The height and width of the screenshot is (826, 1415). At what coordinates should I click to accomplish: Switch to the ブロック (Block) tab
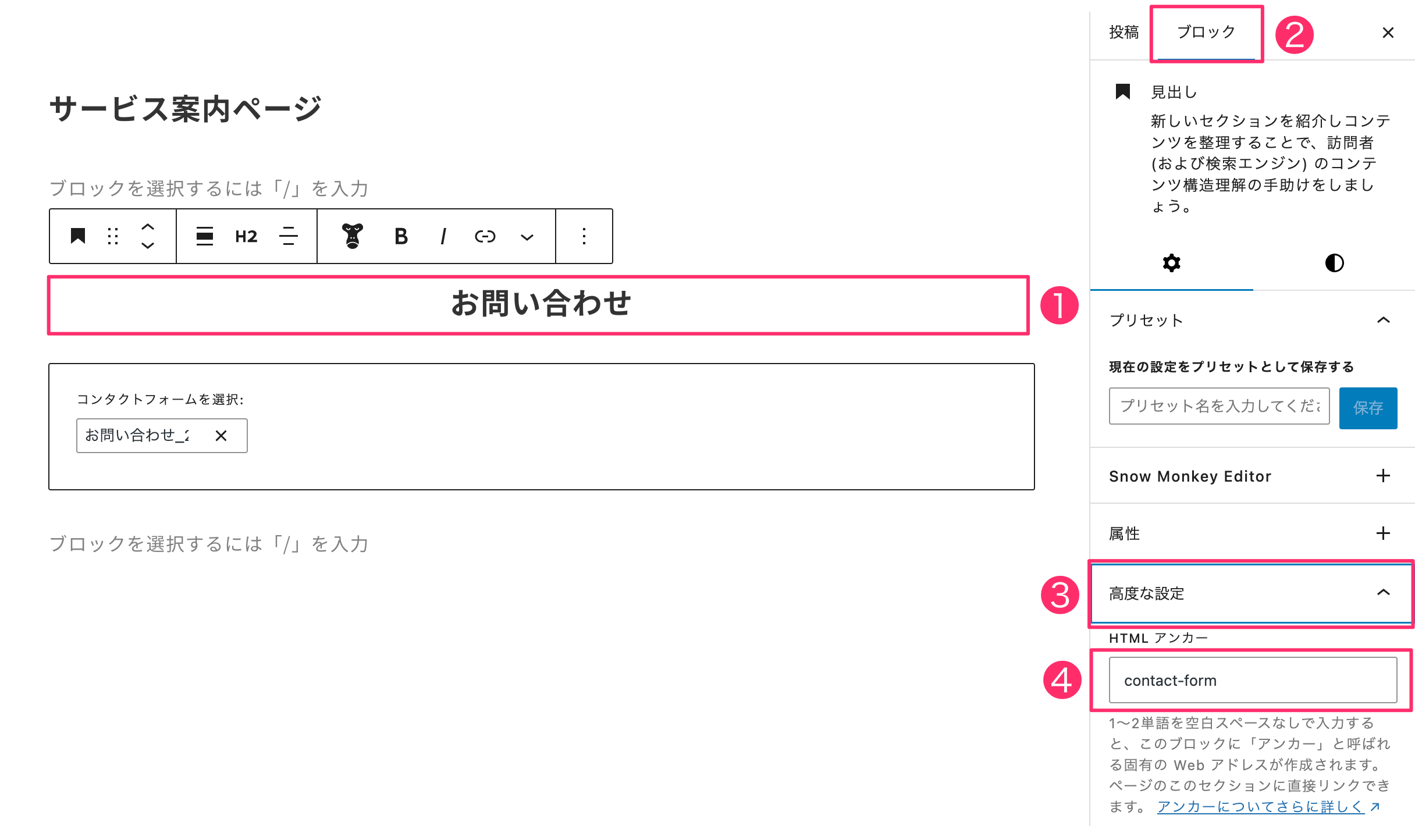pos(1204,31)
